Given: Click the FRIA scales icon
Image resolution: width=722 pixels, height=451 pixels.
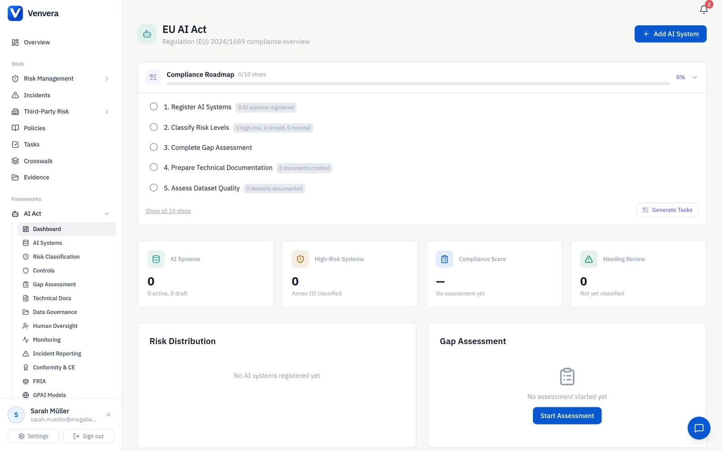Looking at the screenshot, I should pos(26,381).
